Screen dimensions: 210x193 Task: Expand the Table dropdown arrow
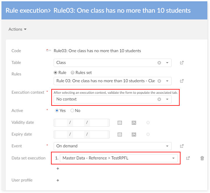pos(167,63)
